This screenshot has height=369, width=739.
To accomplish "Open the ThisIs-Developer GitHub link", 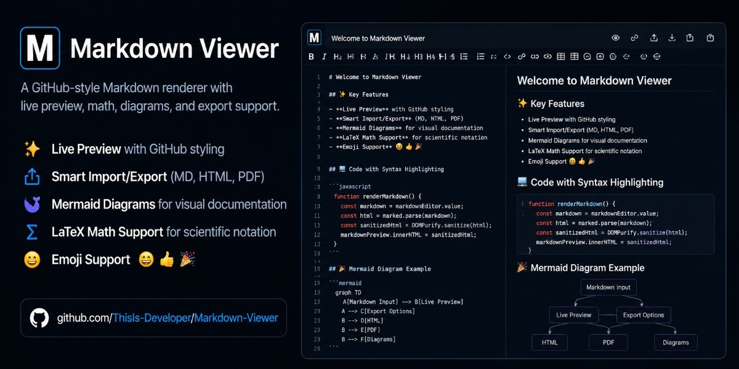I will 151,318.
